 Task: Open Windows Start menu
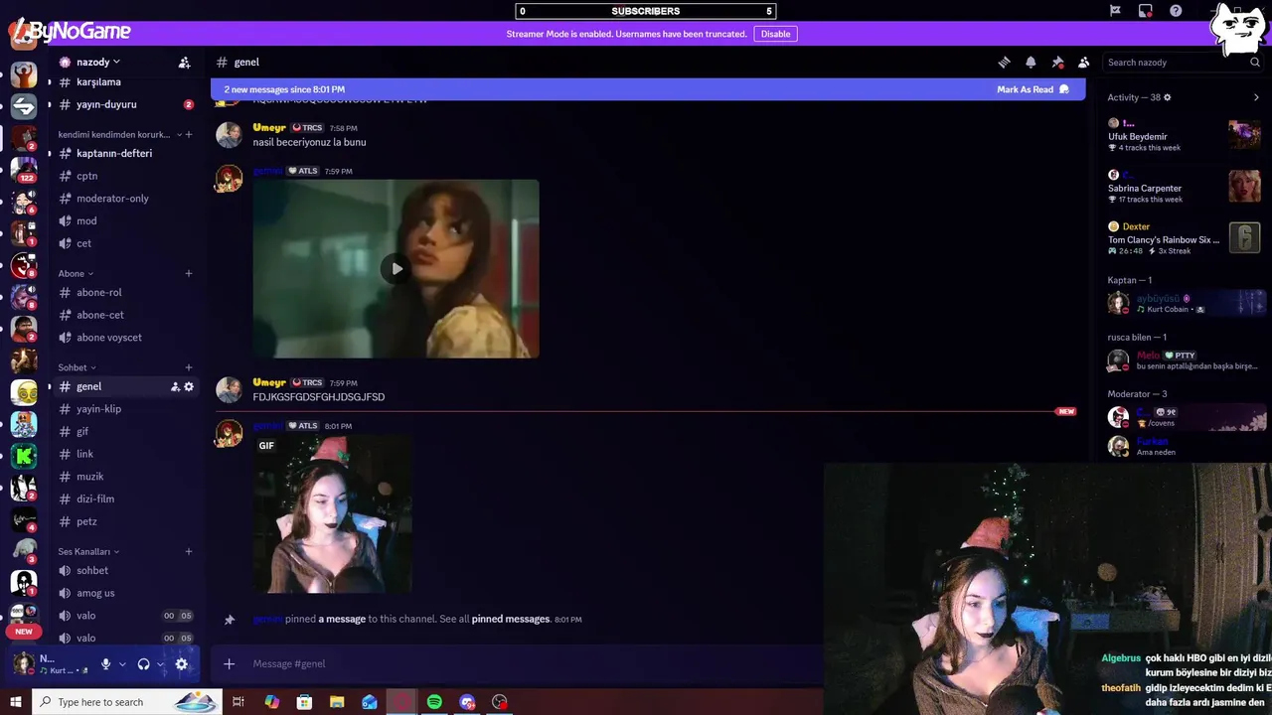(x=15, y=702)
